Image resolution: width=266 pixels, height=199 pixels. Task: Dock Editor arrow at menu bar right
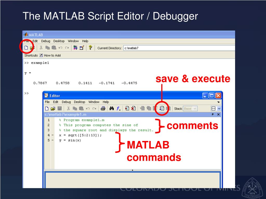point(218,102)
